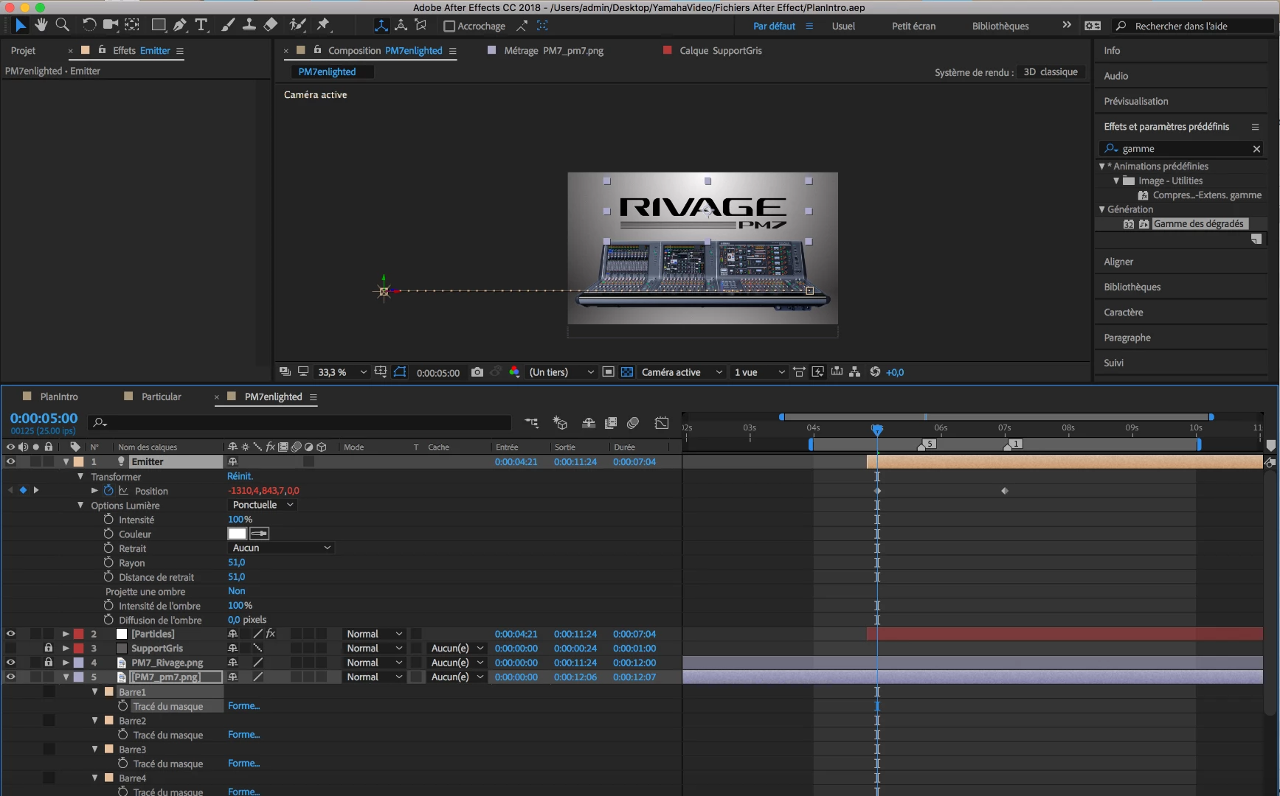Viewport: 1280px width, 796px height.
Task: Collapse the Options Lumière group
Action: pos(80,506)
